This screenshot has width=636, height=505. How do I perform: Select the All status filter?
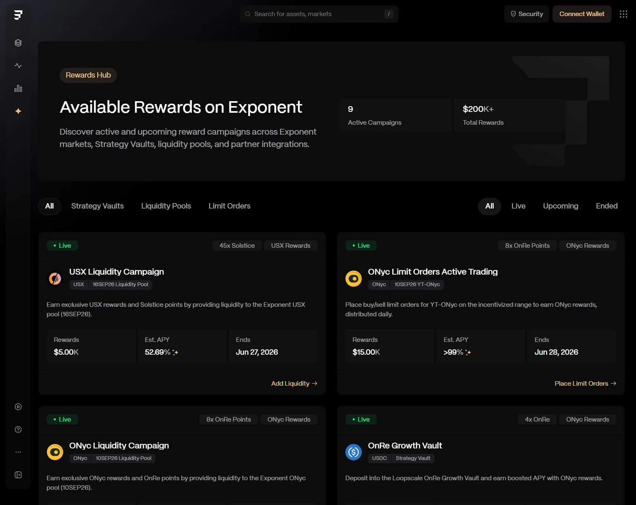tap(490, 206)
